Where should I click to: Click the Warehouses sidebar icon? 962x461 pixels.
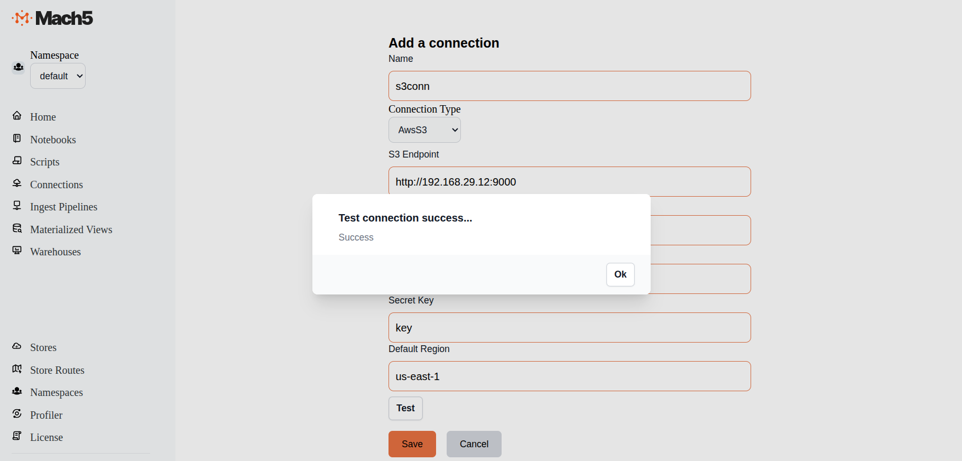click(x=17, y=251)
